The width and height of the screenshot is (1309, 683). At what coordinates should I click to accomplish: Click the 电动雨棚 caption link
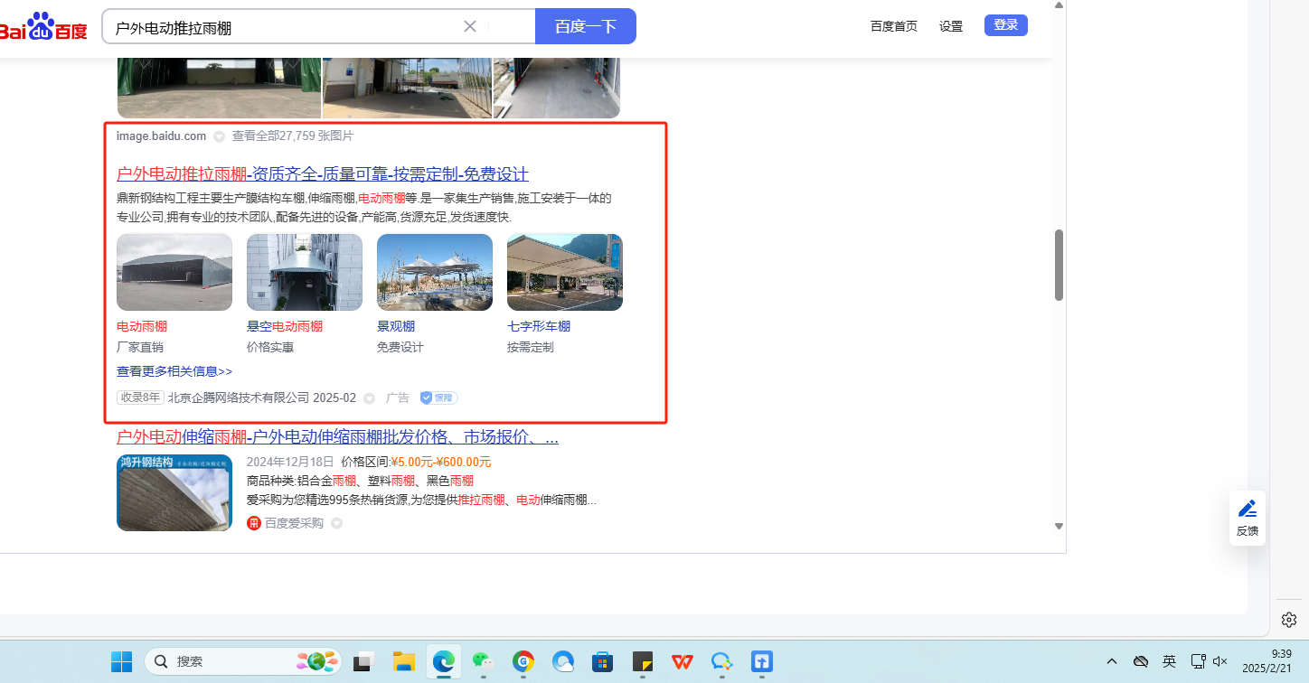142,326
